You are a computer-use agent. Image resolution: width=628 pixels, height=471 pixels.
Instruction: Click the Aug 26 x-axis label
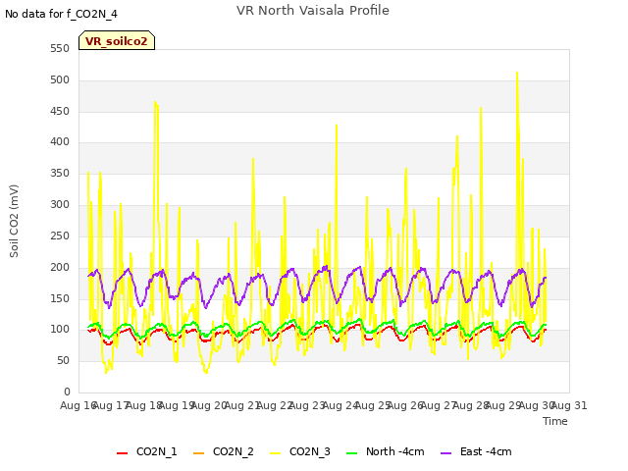coord(406,405)
